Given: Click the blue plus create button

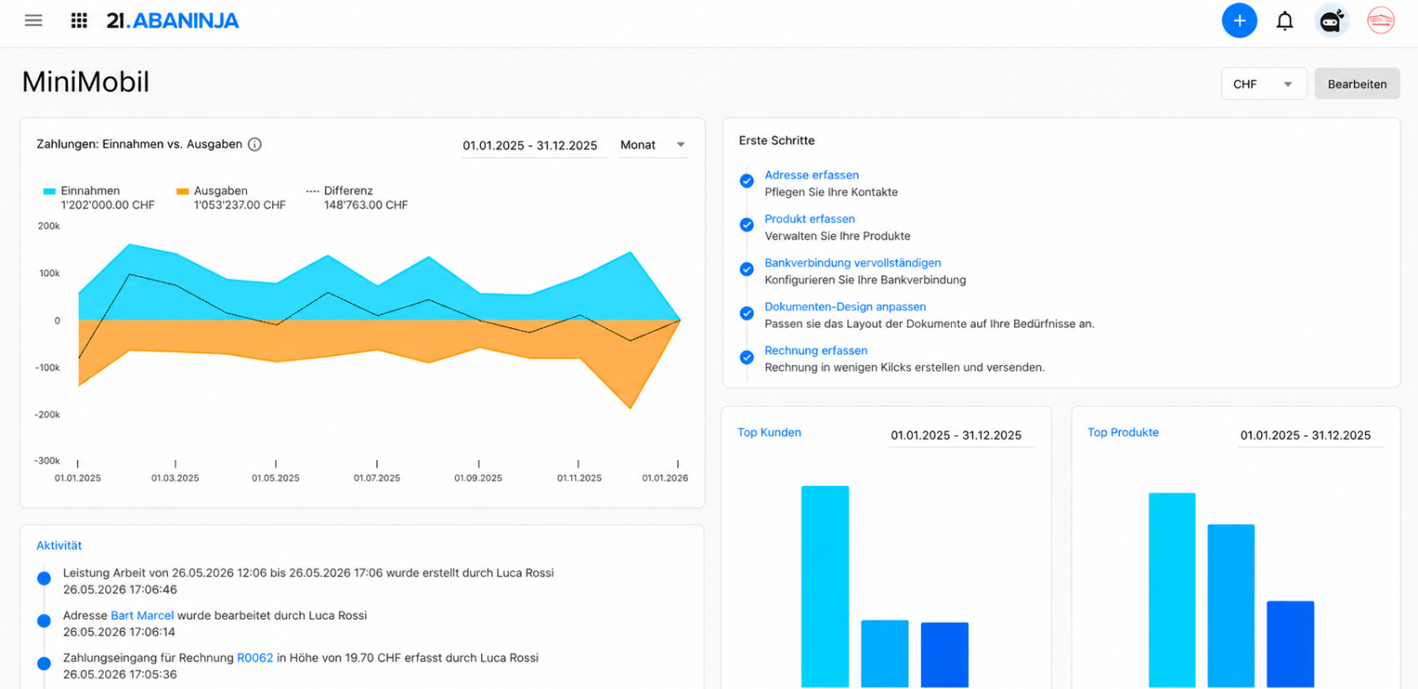Looking at the screenshot, I should [x=1239, y=20].
